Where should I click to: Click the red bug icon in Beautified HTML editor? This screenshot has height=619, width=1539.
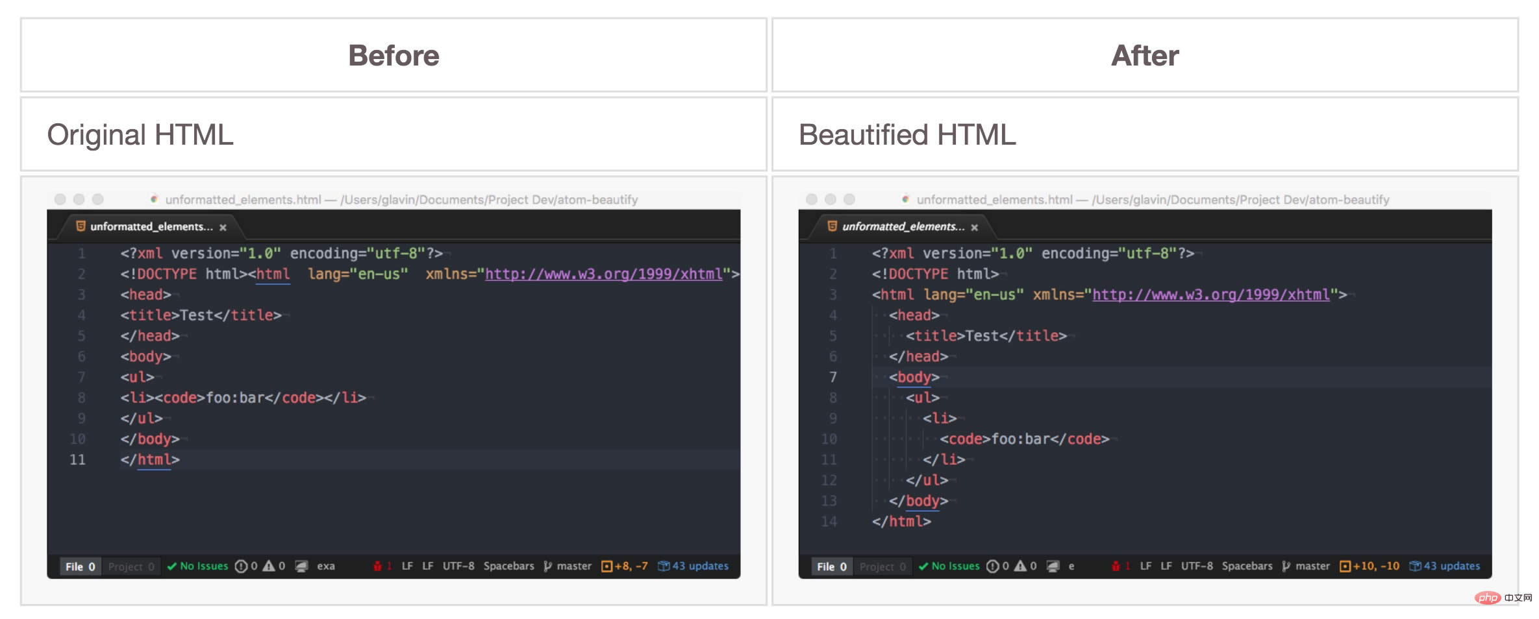[x=1116, y=566]
